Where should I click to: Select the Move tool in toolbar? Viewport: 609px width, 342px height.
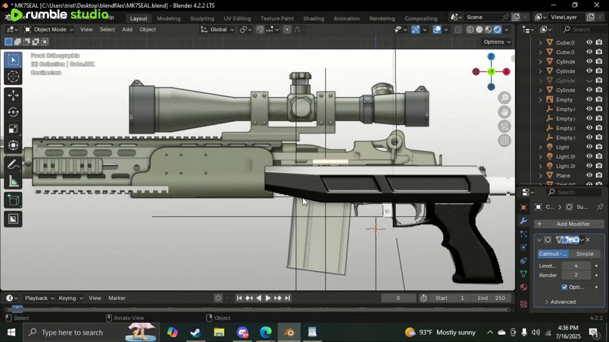[x=13, y=95]
